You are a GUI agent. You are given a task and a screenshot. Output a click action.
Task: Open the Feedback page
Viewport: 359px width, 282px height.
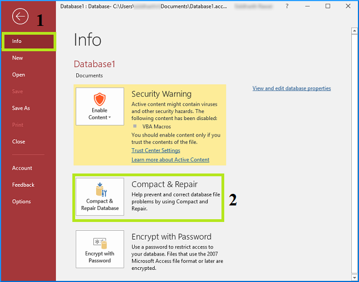click(x=23, y=185)
